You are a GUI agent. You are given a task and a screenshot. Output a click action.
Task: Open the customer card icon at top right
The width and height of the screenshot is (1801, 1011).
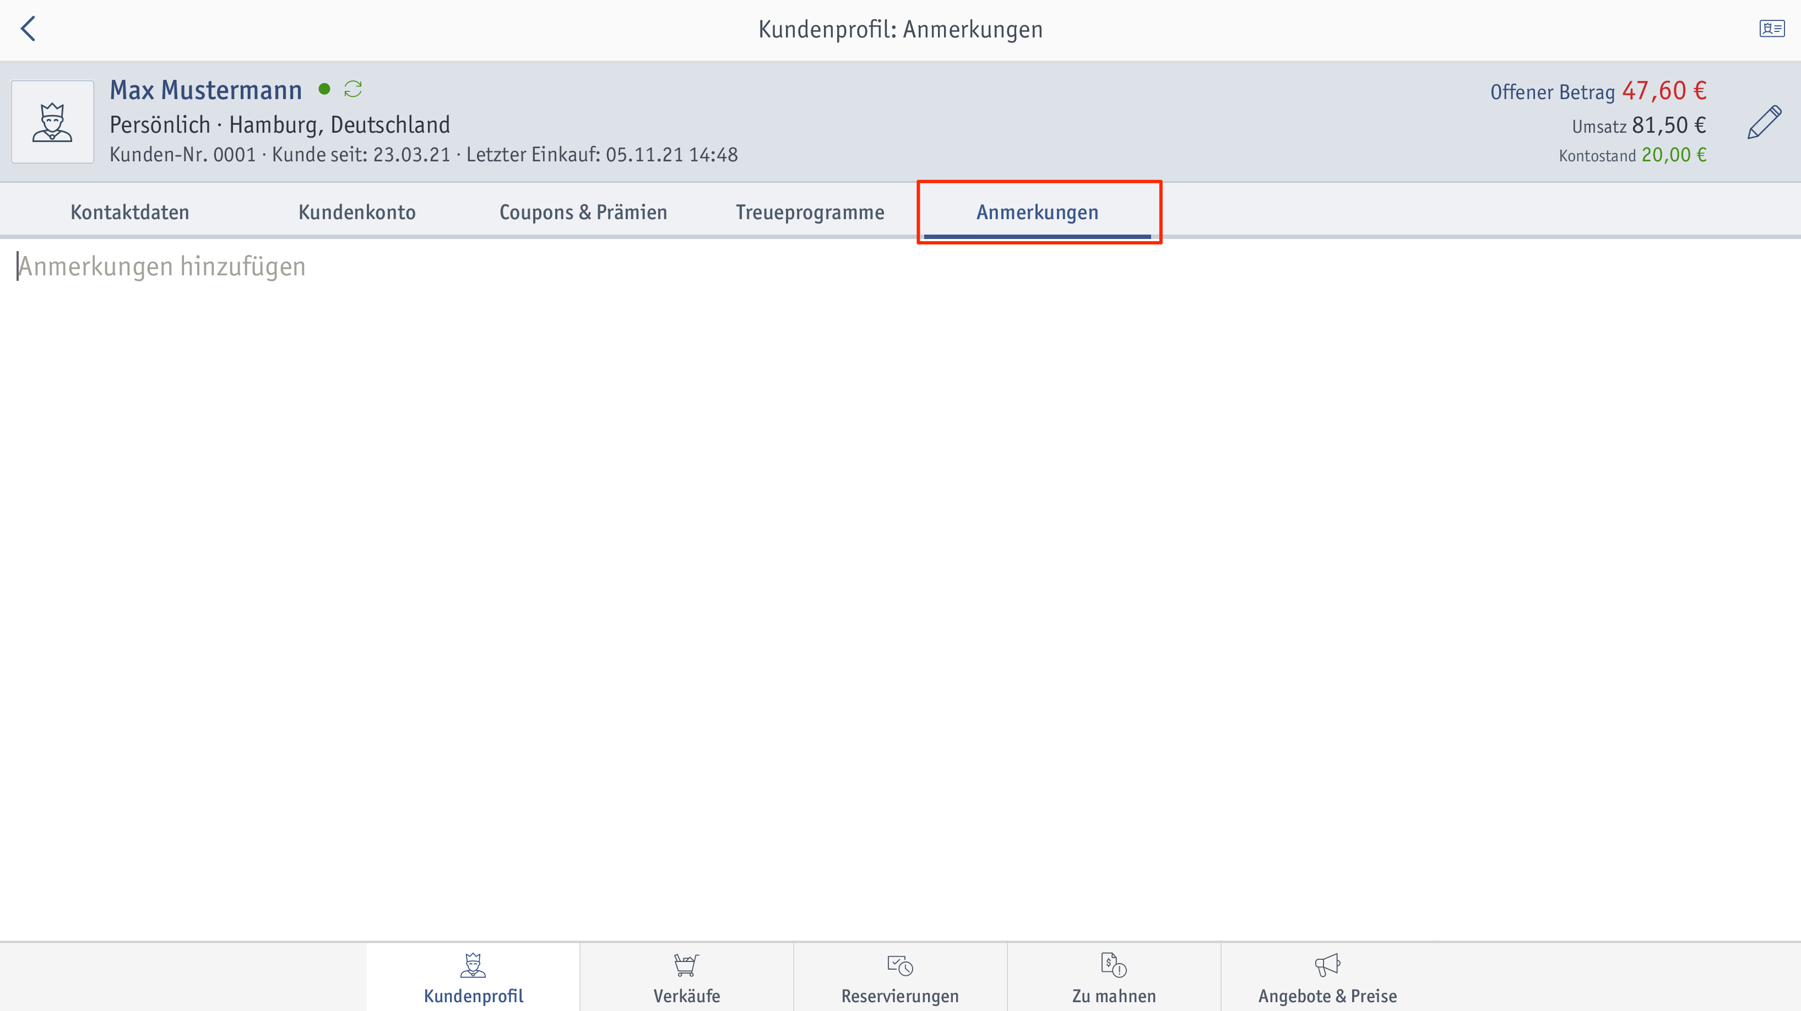[x=1772, y=29]
